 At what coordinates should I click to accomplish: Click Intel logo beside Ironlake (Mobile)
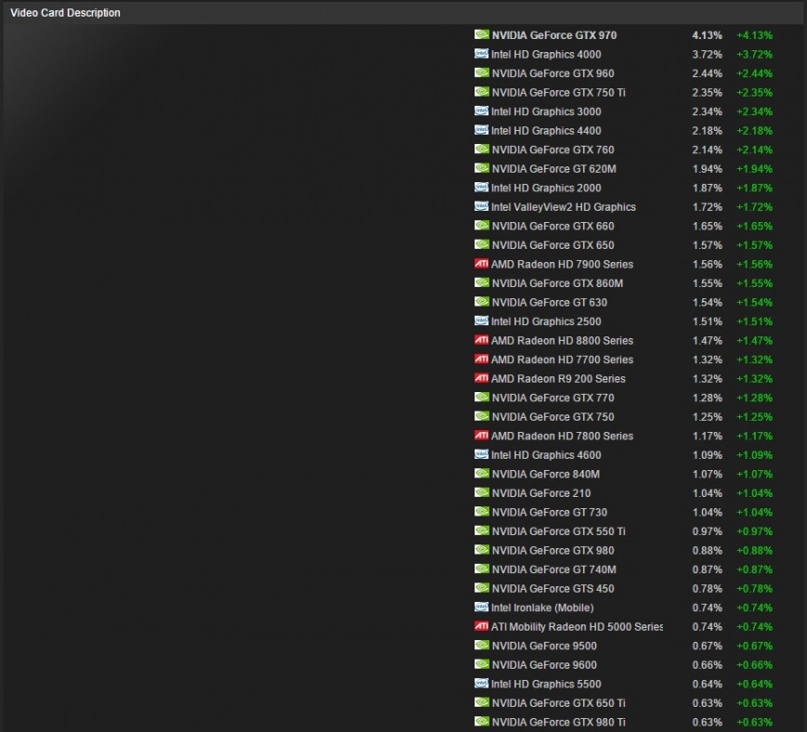point(481,607)
